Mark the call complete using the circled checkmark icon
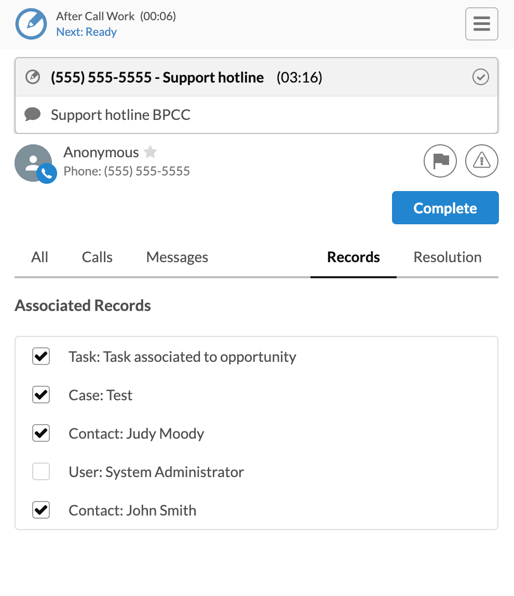 tap(480, 77)
